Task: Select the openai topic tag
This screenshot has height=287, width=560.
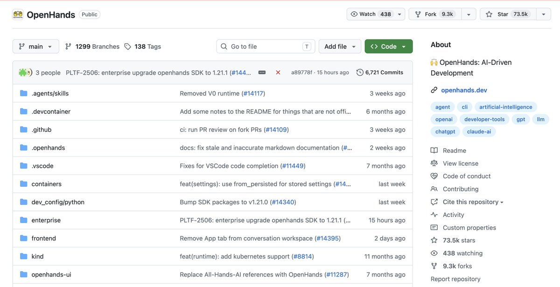Action: tap(444, 119)
